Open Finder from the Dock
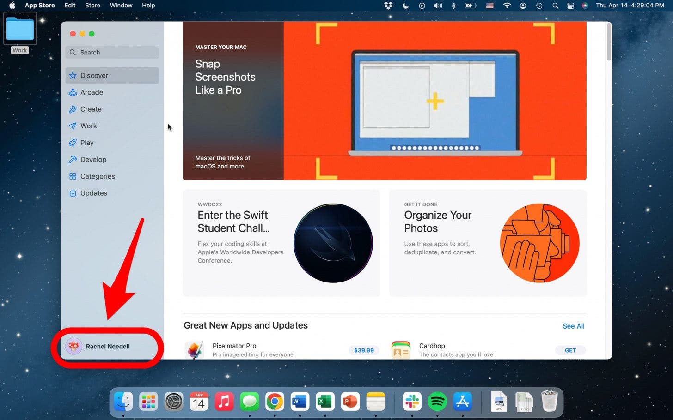The width and height of the screenshot is (673, 420). click(x=123, y=402)
